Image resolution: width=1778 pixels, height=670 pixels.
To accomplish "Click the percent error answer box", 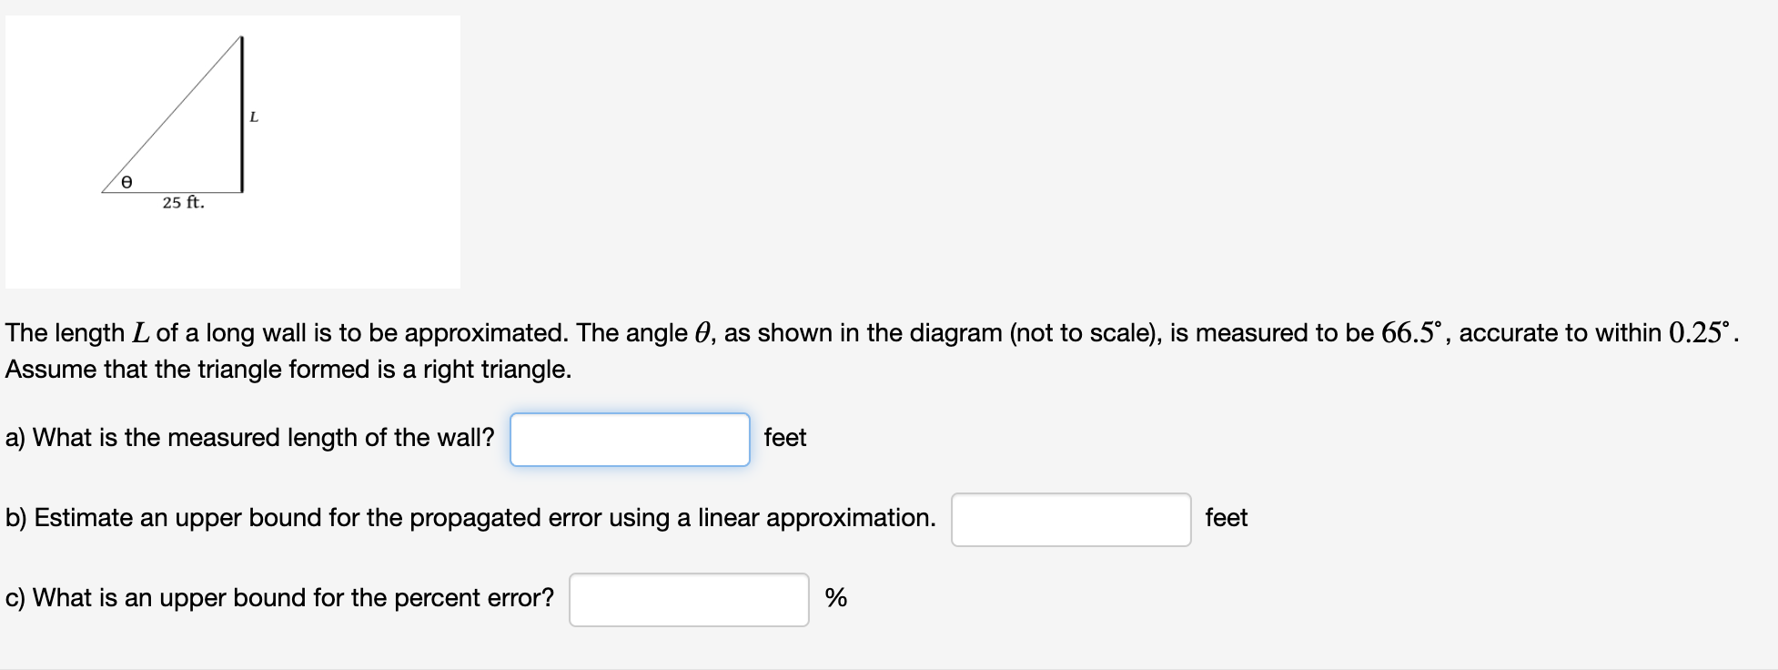I will (x=689, y=600).
